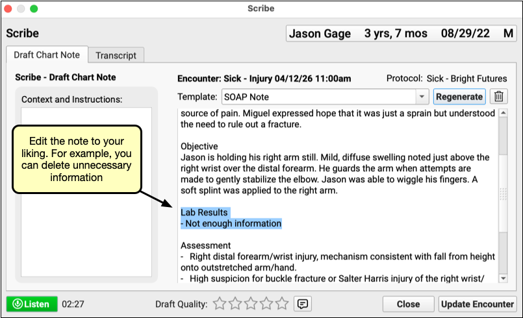Viewport: 523px width, 318px height.
Task: Click the highlighted Lab Results text
Action: click(x=205, y=213)
